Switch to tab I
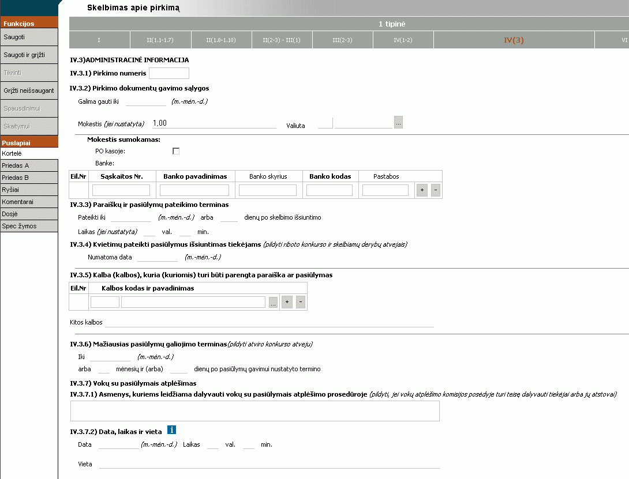The width and height of the screenshot is (629, 479). point(99,40)
